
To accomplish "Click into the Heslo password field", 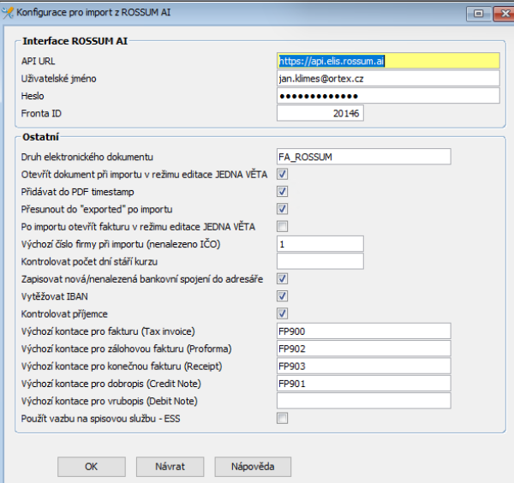I will pos(388,96).
